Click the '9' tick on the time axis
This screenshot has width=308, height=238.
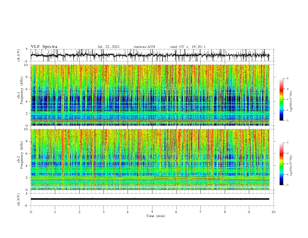(249, 212)
